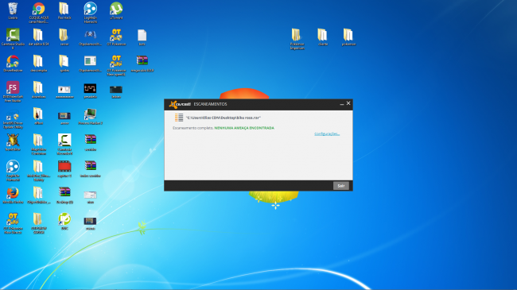This screenshot has width=517, height=290.
Task: Select the scanned .rar file path text
Action: (224, 118)
